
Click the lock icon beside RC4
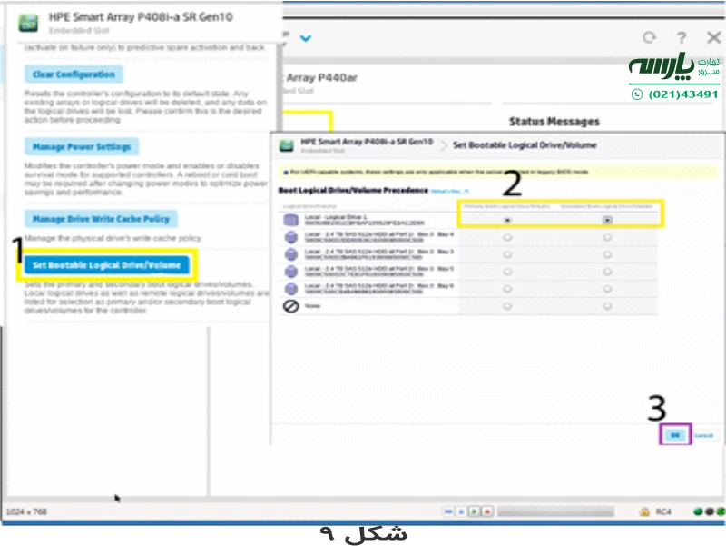(x=644, y=511)
